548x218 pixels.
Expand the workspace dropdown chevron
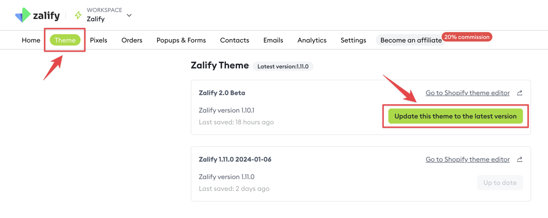(x=129, y=15)
